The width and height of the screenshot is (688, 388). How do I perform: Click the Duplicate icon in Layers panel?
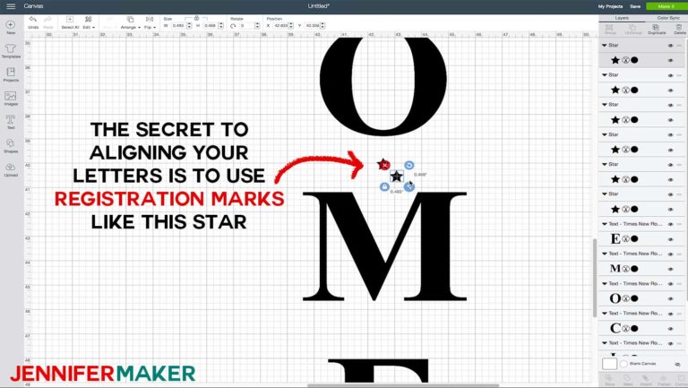[656, 27]
